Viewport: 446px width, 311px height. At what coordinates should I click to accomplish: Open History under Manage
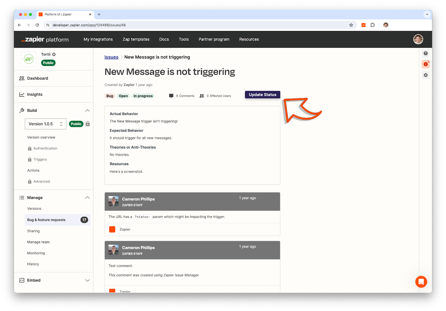tap(33, 264)
